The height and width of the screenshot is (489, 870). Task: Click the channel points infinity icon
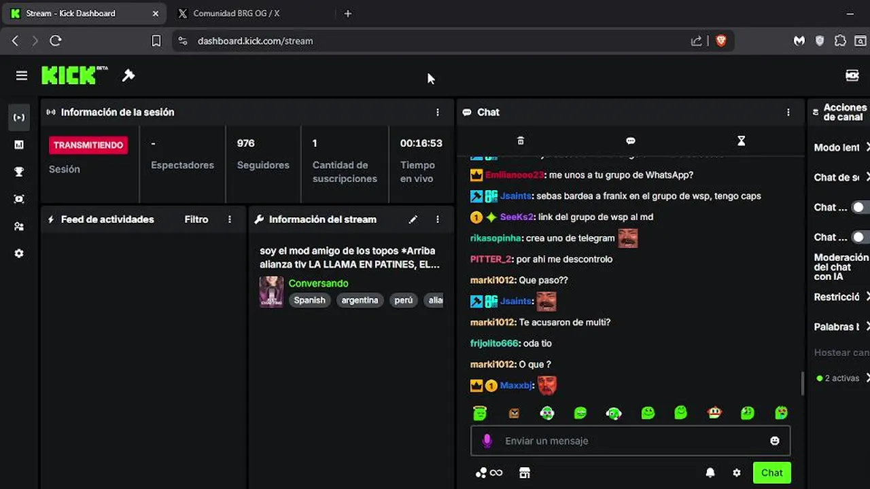tap(489, 473)
